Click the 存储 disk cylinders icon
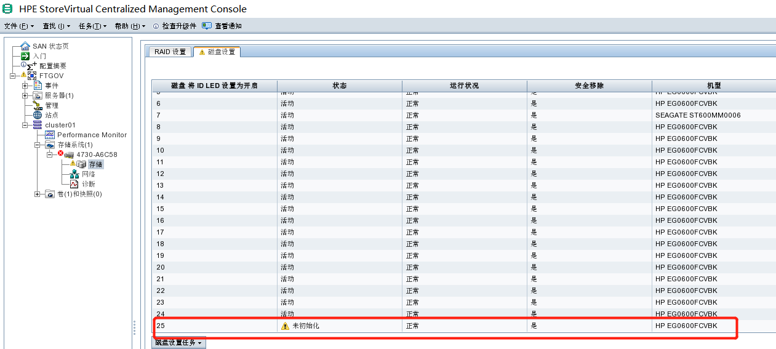Screen dimensions: 776x349 [x=81, y=164]
